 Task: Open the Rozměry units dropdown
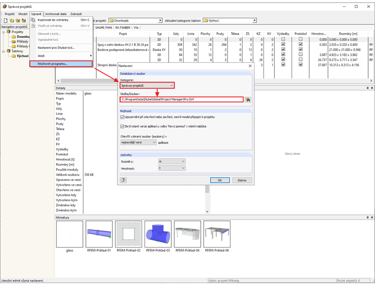point(172,162)
